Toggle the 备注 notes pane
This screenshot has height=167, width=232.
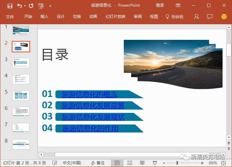[x=98, y=163]
